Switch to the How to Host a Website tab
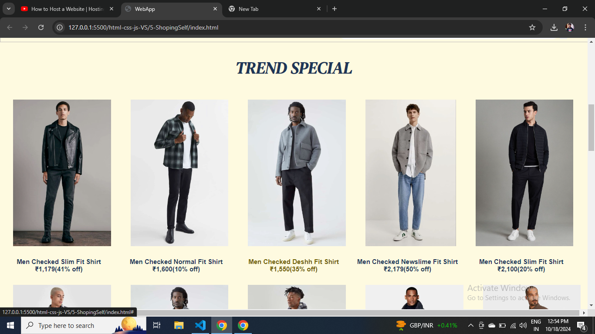Viewport: 595px width, 334px height. tap(67, 9)
